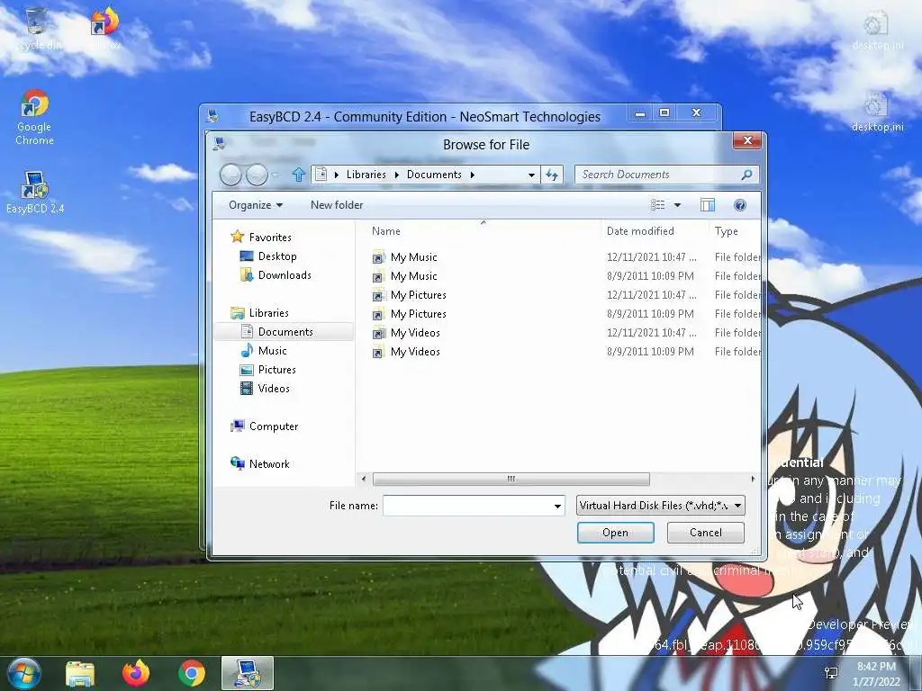
Task: Expand the arrow after Libraries in the address bar
Action: coord(397,175)
